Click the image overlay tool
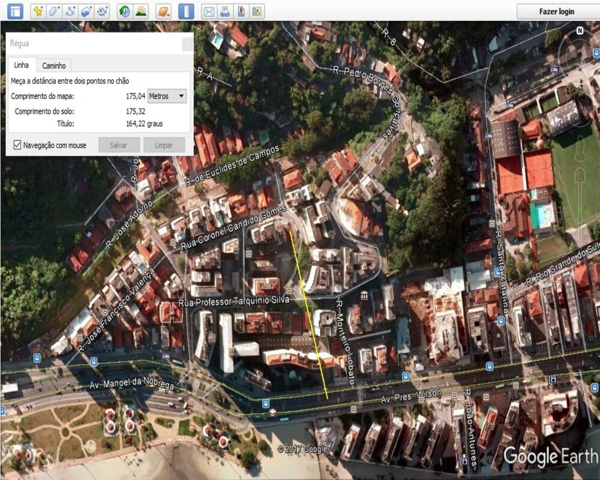 87,11
